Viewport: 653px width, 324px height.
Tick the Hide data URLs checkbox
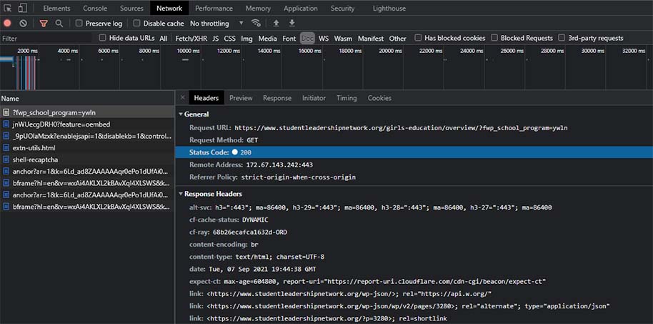click(x=103, y=38)
